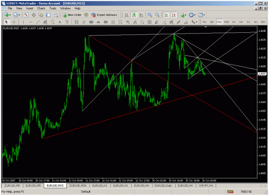269x195 pixels.
Task: Open the periods clock icon
Action: [x=191, y=15]
